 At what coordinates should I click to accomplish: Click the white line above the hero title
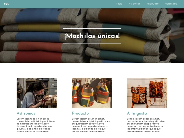pyautogui.click(x=92, y=28)
